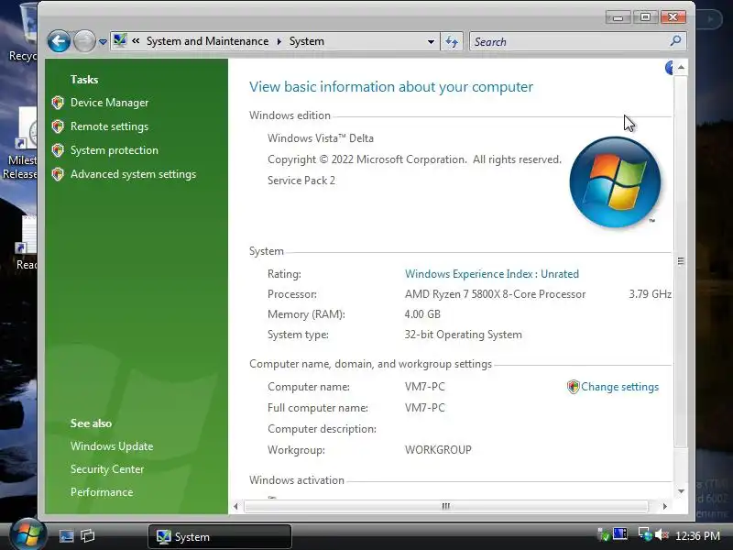The height and width of the screenshot is (550, 733).
Task: Open Advanced system settings
Action: coord(133,174)
